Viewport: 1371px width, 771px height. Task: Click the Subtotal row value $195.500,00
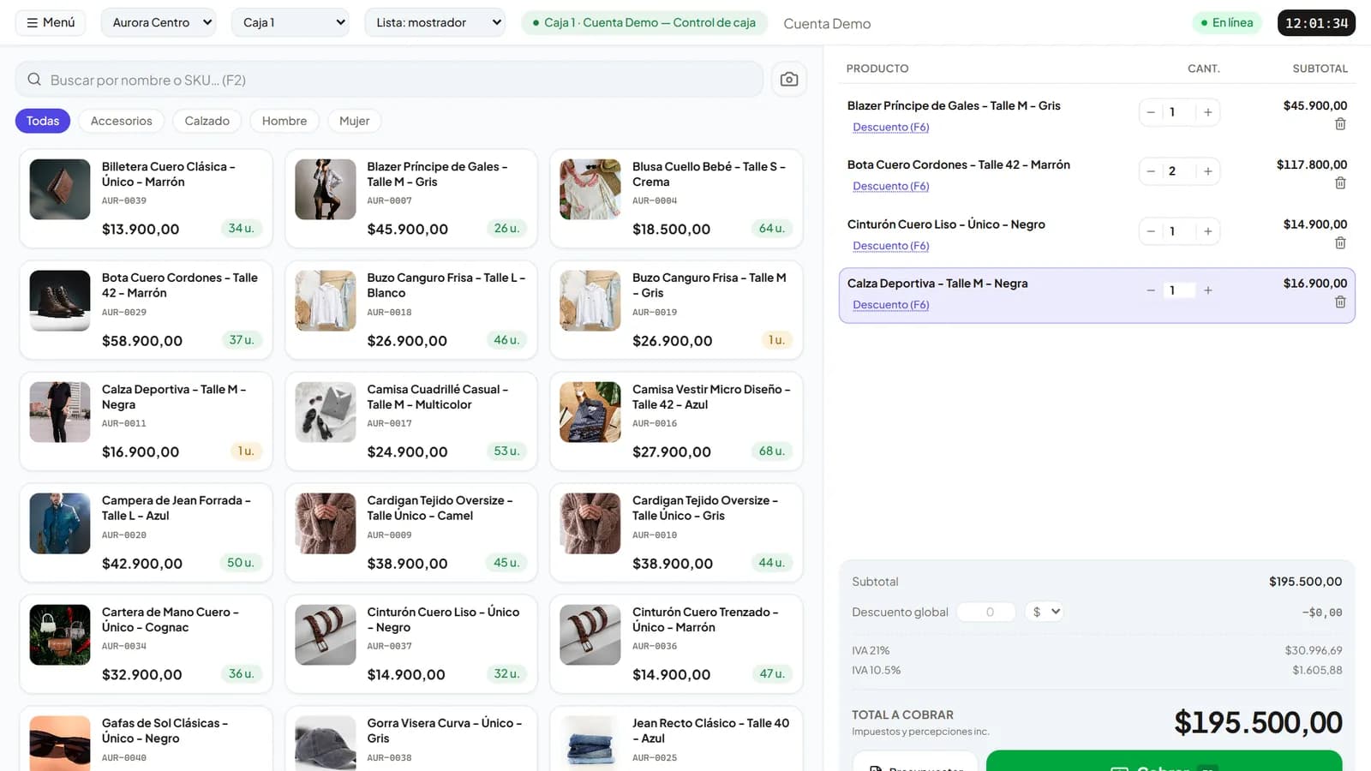1306,582
